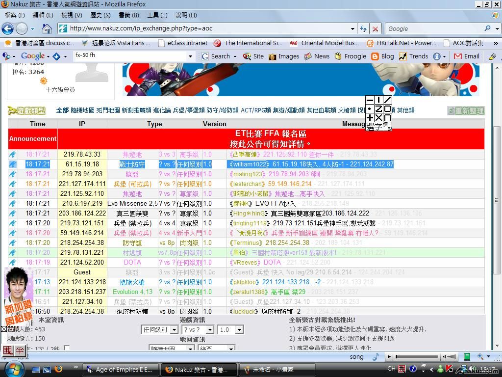
Task: Open Google toolbar Email button
Action: pos(467,56)
